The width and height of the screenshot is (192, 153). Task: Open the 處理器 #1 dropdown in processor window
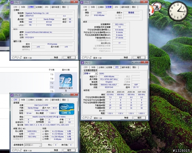[33, 145]
